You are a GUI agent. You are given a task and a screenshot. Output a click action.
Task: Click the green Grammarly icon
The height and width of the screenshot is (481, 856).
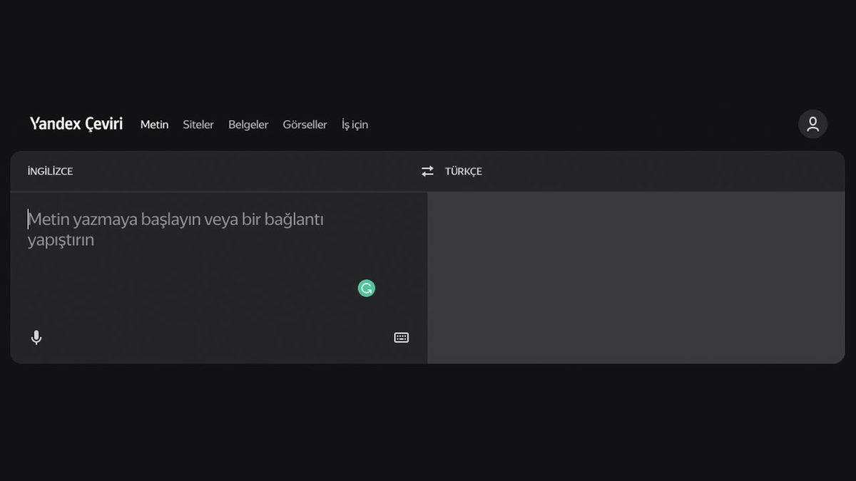pos(367,289)
